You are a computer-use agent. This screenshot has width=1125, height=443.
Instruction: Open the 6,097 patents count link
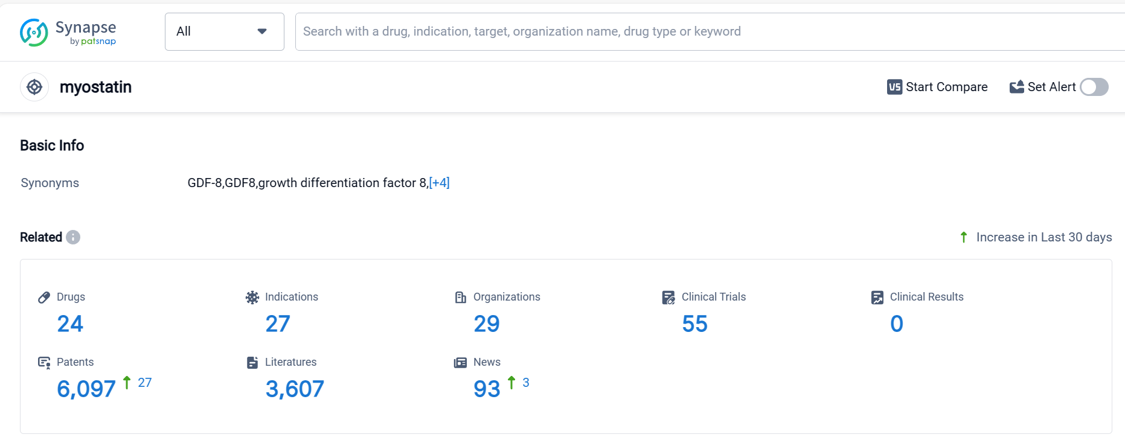pos(86,389)
